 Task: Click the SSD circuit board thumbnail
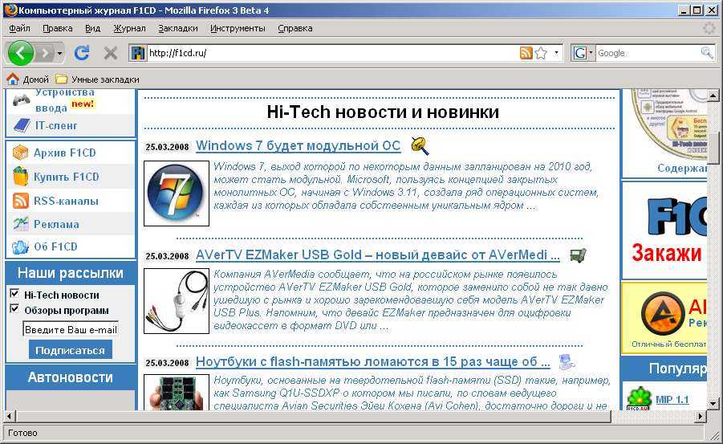177,393
